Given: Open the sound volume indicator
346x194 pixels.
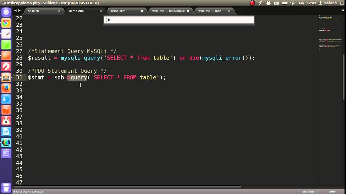Looking at the screenshot, I should click(301, 3).
